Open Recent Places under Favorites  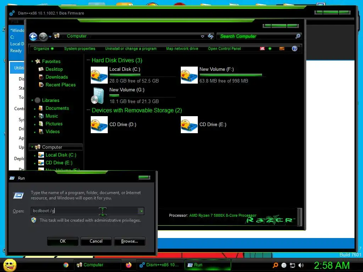point(61,85)
